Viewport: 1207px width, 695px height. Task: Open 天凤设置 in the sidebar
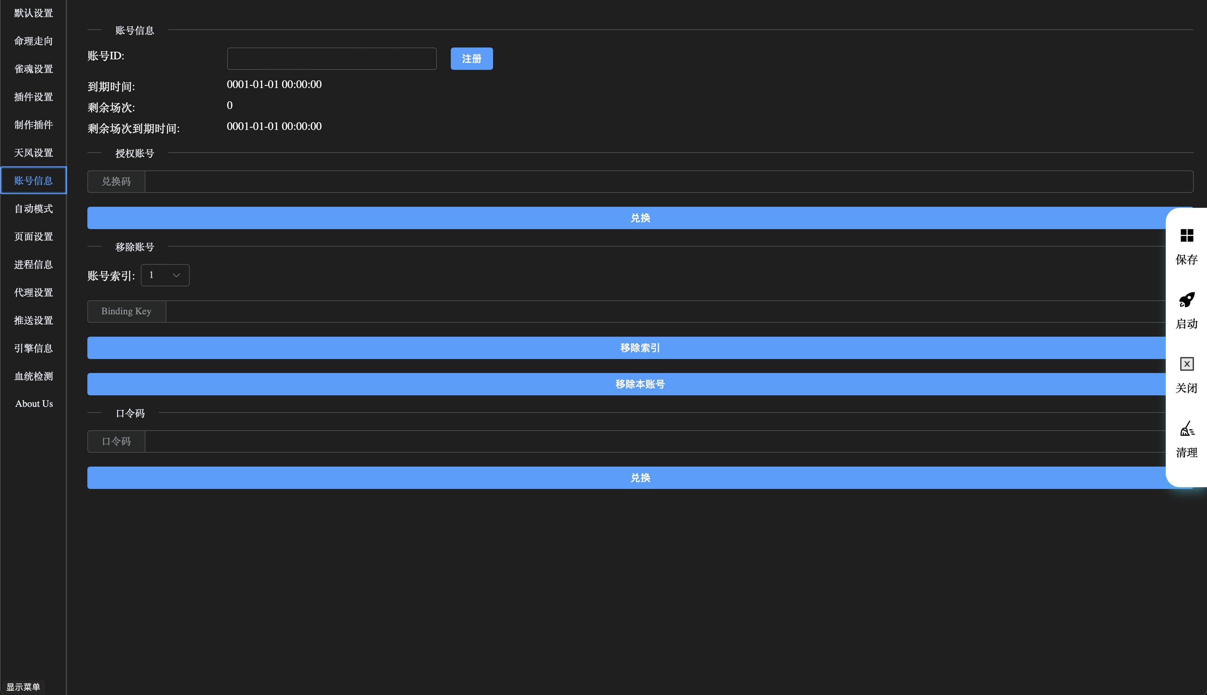(34, 153)
